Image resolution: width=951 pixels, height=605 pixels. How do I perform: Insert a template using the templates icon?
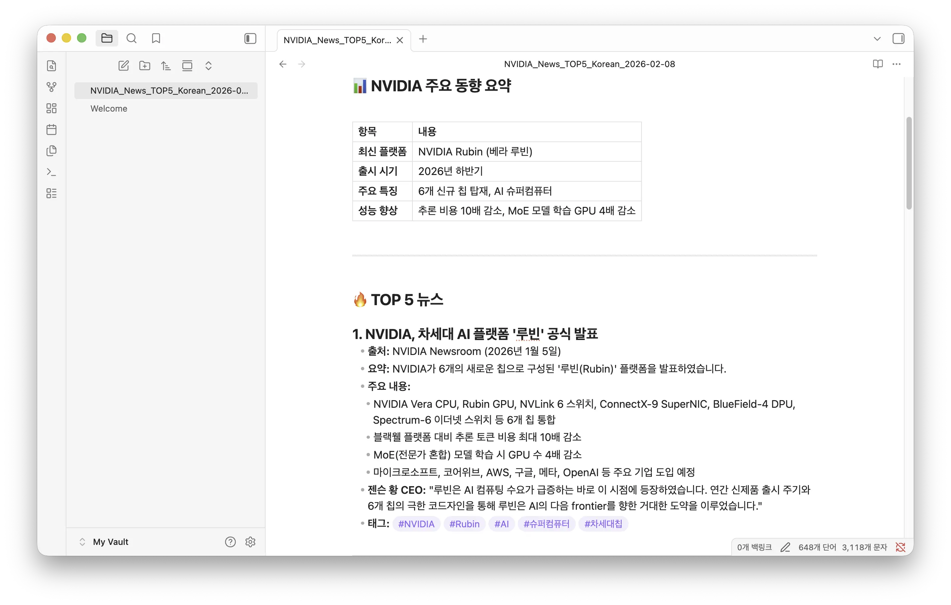point(52,150)
